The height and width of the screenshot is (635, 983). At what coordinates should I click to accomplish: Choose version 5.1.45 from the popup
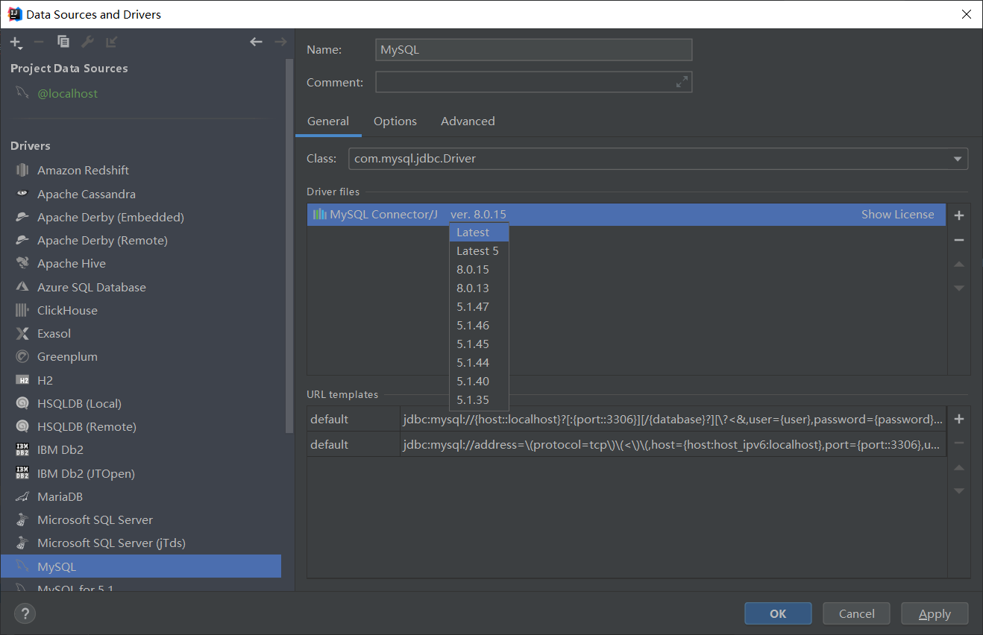pos(479,344)
